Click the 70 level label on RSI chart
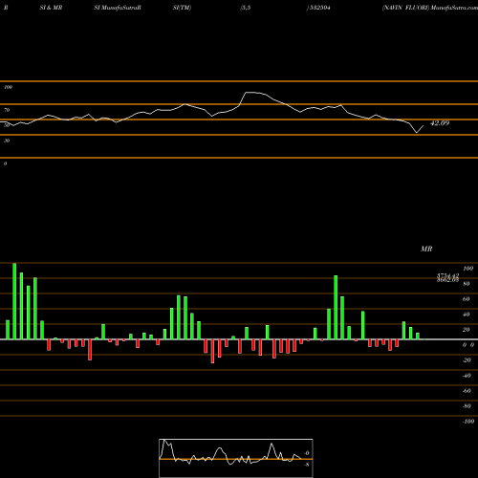Screen dimensions: 478x478 click(7, 110)
